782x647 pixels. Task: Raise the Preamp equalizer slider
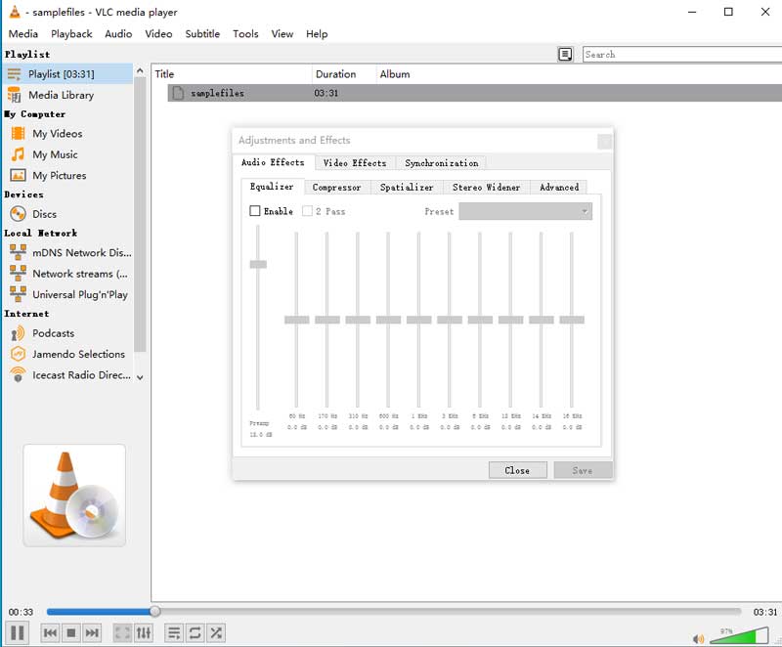pyautogui.click(x=257, y=263)
